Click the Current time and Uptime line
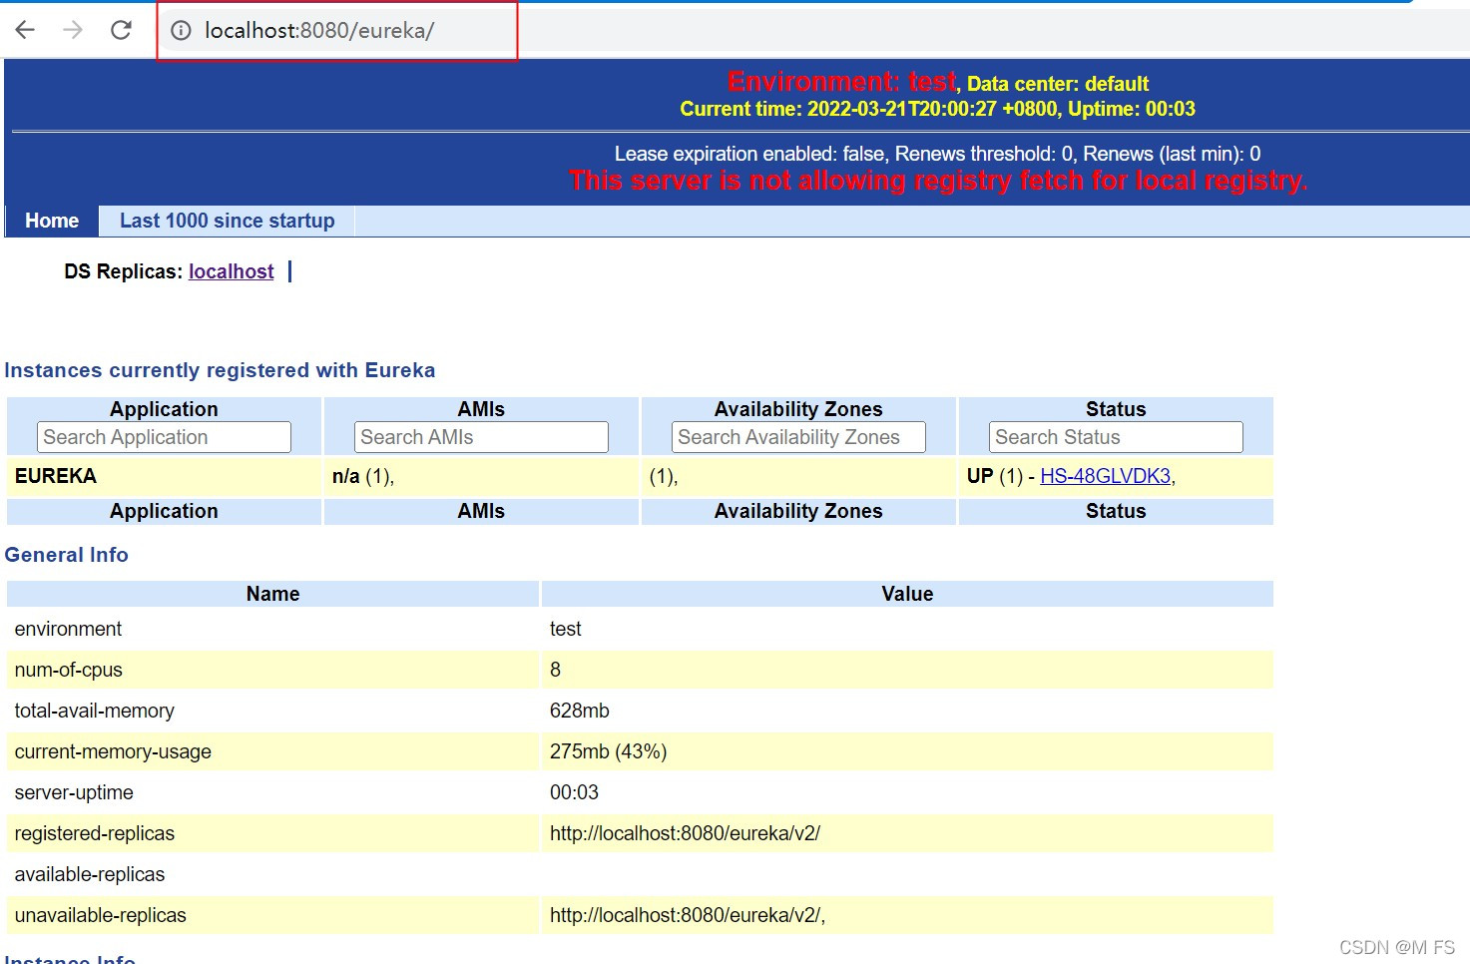 pyautogui.click(x=937, y=109)
